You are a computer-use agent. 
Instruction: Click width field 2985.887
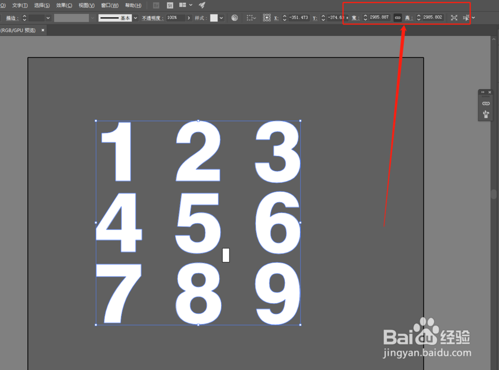(379, 17)
